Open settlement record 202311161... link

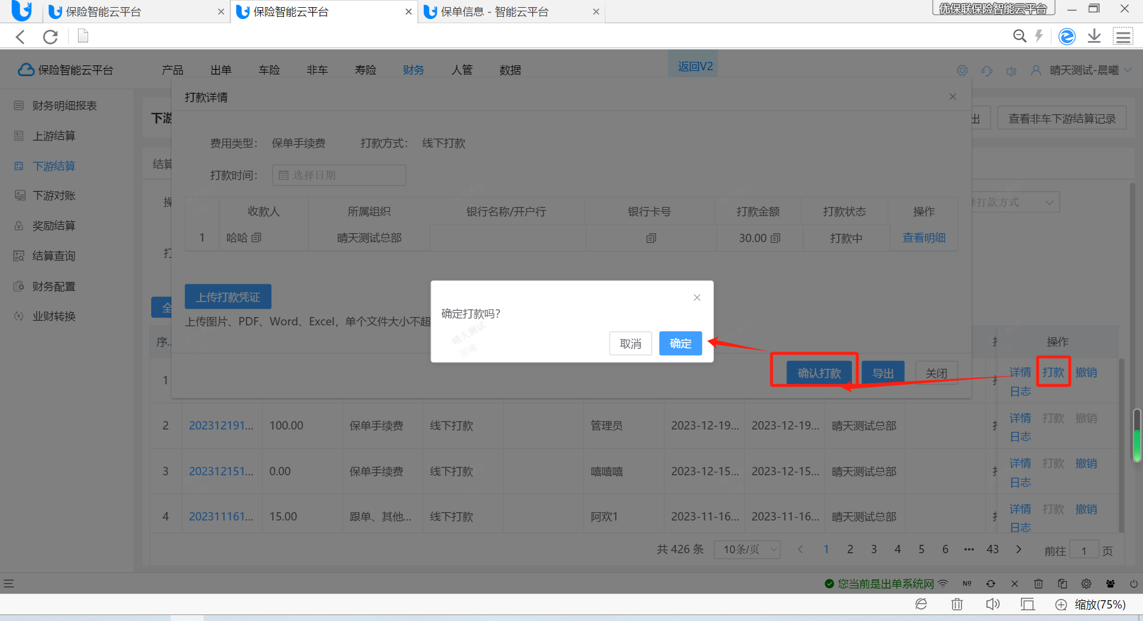(221, 516)
